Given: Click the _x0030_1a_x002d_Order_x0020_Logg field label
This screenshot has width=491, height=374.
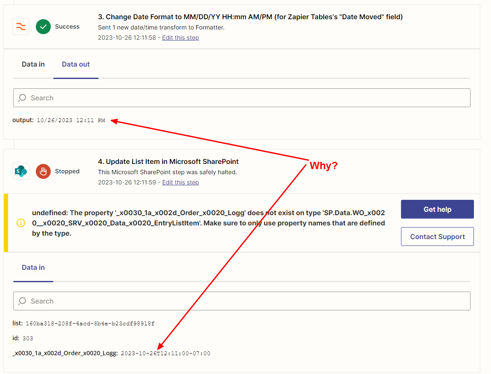Looking at the screenshot, I should pyautogui.click(x=65, y=354).
